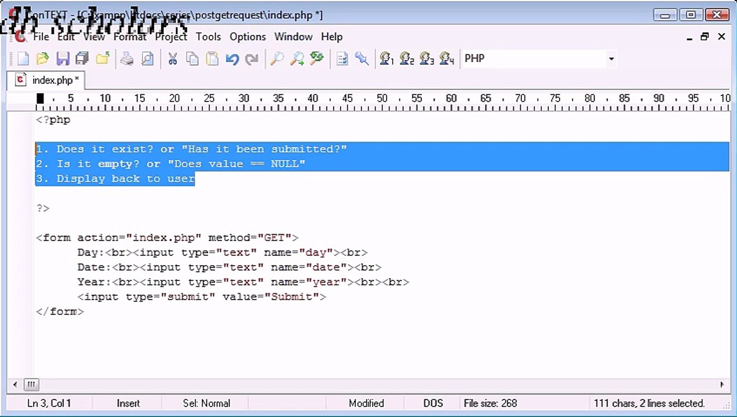
Task: Click the horizontal scrollbar right arrow
Action: pyautogui.click(x=722, y=384)
